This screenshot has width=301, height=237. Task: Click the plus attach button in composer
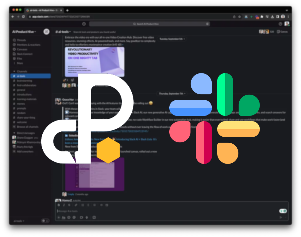click(59, 217)
